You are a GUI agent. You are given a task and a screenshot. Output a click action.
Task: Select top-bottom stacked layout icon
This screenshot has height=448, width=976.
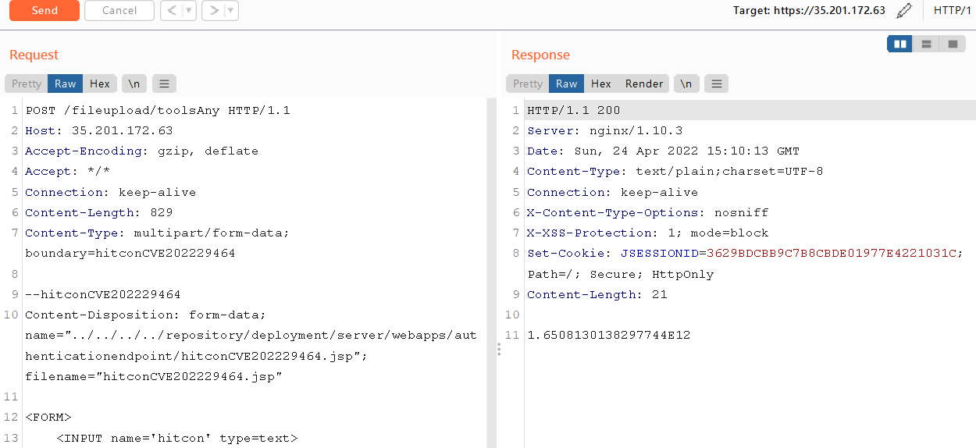click(x=926, y=44)
